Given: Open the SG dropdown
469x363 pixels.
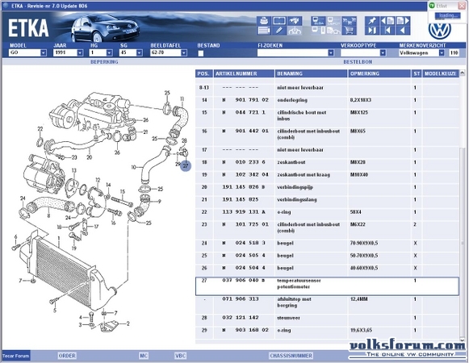Looking at the screenshot, I should pyautogui.click(x=139, y=52).
